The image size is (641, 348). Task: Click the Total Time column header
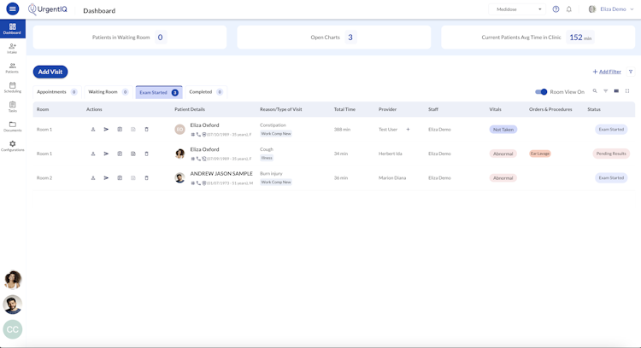(344, 109)
